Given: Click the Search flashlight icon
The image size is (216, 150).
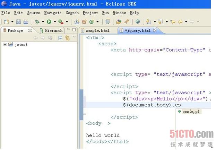Looking at the screenshot, I should point(126,21).
